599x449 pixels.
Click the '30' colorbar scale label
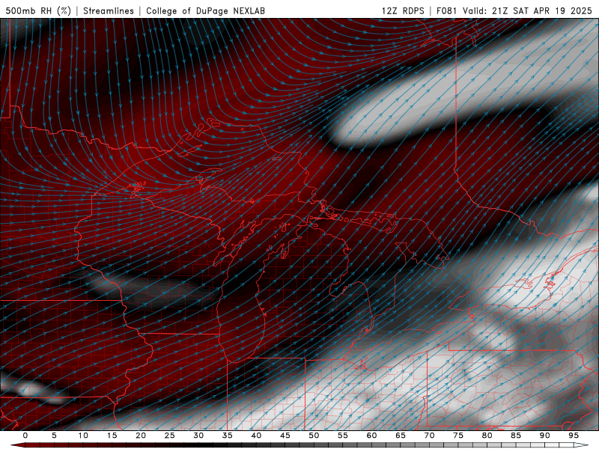click(198, 436)
